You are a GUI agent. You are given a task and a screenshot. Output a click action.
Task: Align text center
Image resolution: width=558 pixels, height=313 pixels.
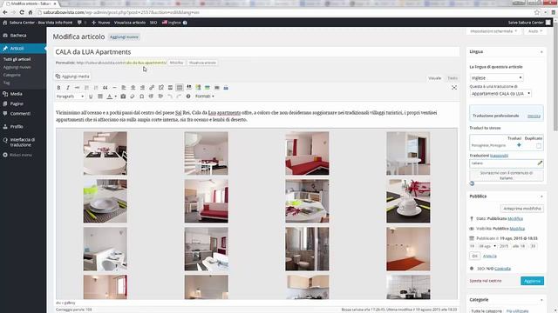tap(133, 88)
